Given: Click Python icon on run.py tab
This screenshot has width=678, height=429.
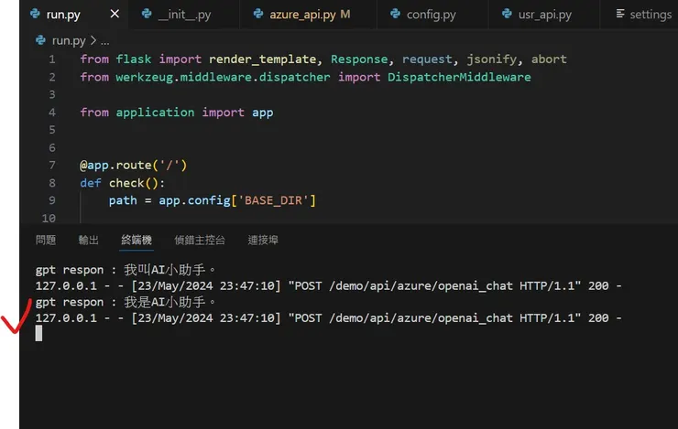Looking at the screenshot, I should click(35, 14).
